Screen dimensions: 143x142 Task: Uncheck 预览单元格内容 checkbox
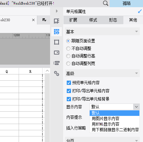[x=69, y=83]
